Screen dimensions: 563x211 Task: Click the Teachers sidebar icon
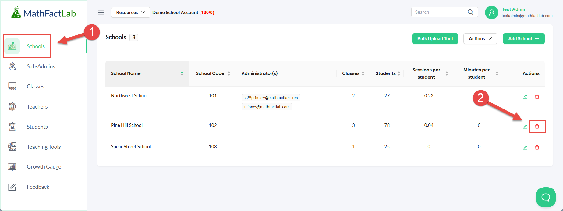(12, 106)
